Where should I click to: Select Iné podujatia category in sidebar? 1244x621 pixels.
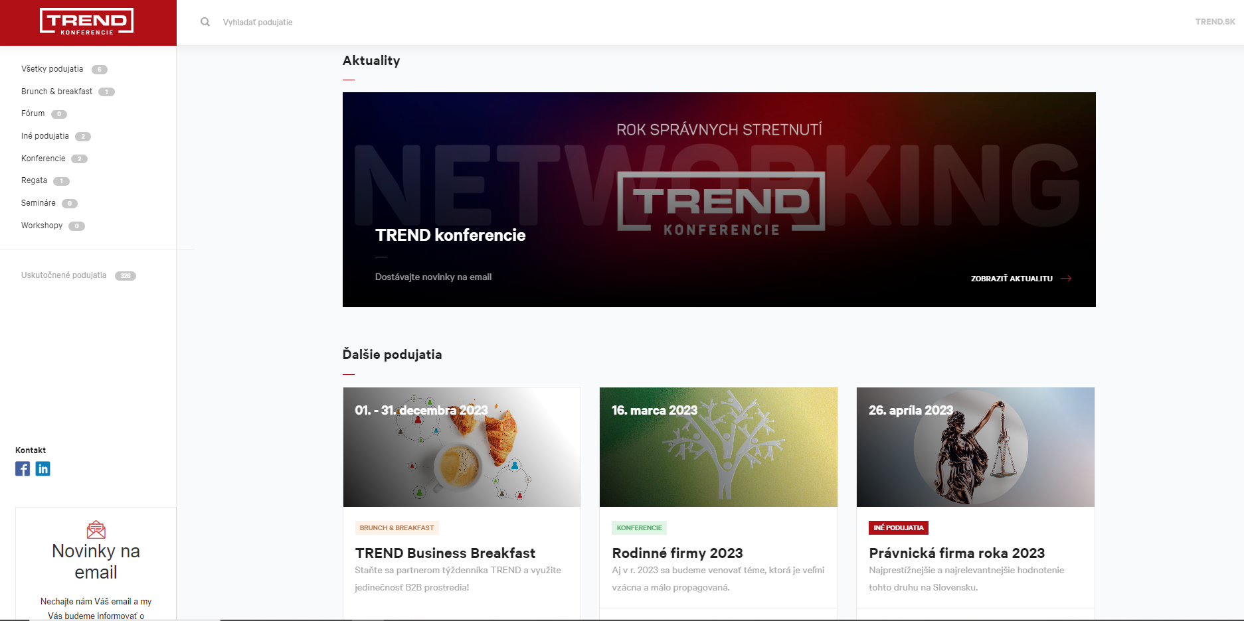[x=45, y=136]
